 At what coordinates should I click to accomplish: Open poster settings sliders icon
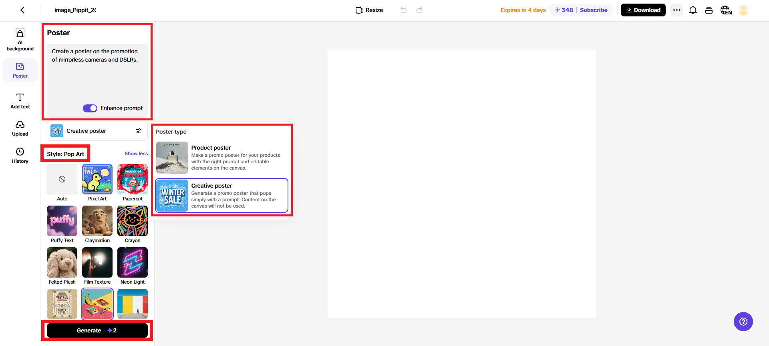[x=139, y=131]
